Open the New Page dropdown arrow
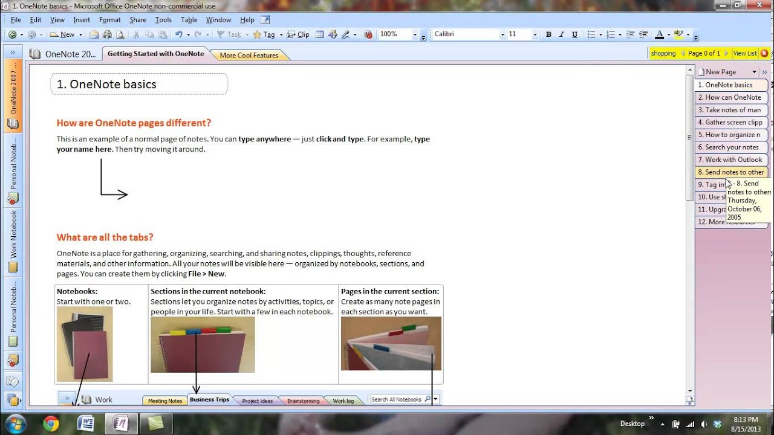Screen dimensions: 774x435 pyautogui.click(x=754, y=72)
